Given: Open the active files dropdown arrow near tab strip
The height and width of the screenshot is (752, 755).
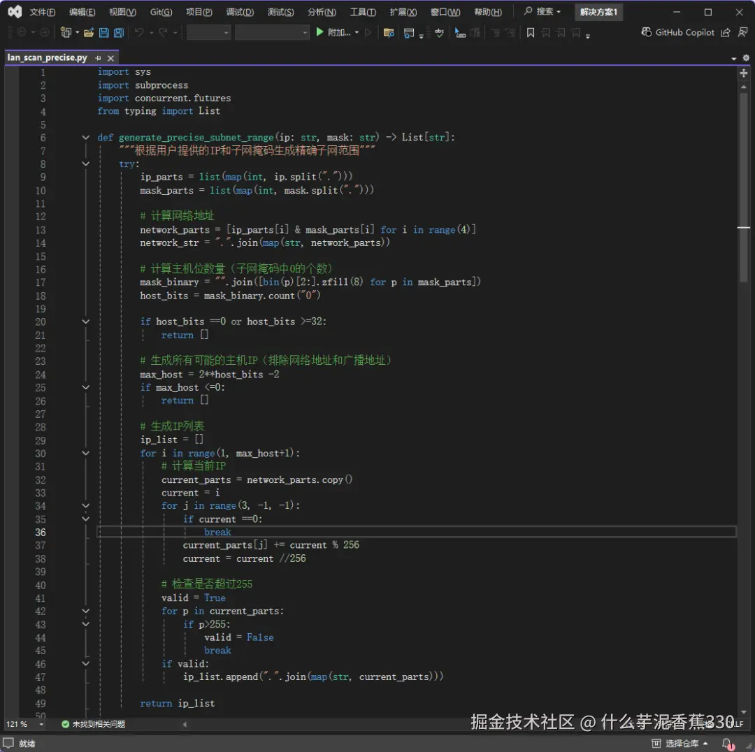Looking at the screenshot, I should [734, 58].
